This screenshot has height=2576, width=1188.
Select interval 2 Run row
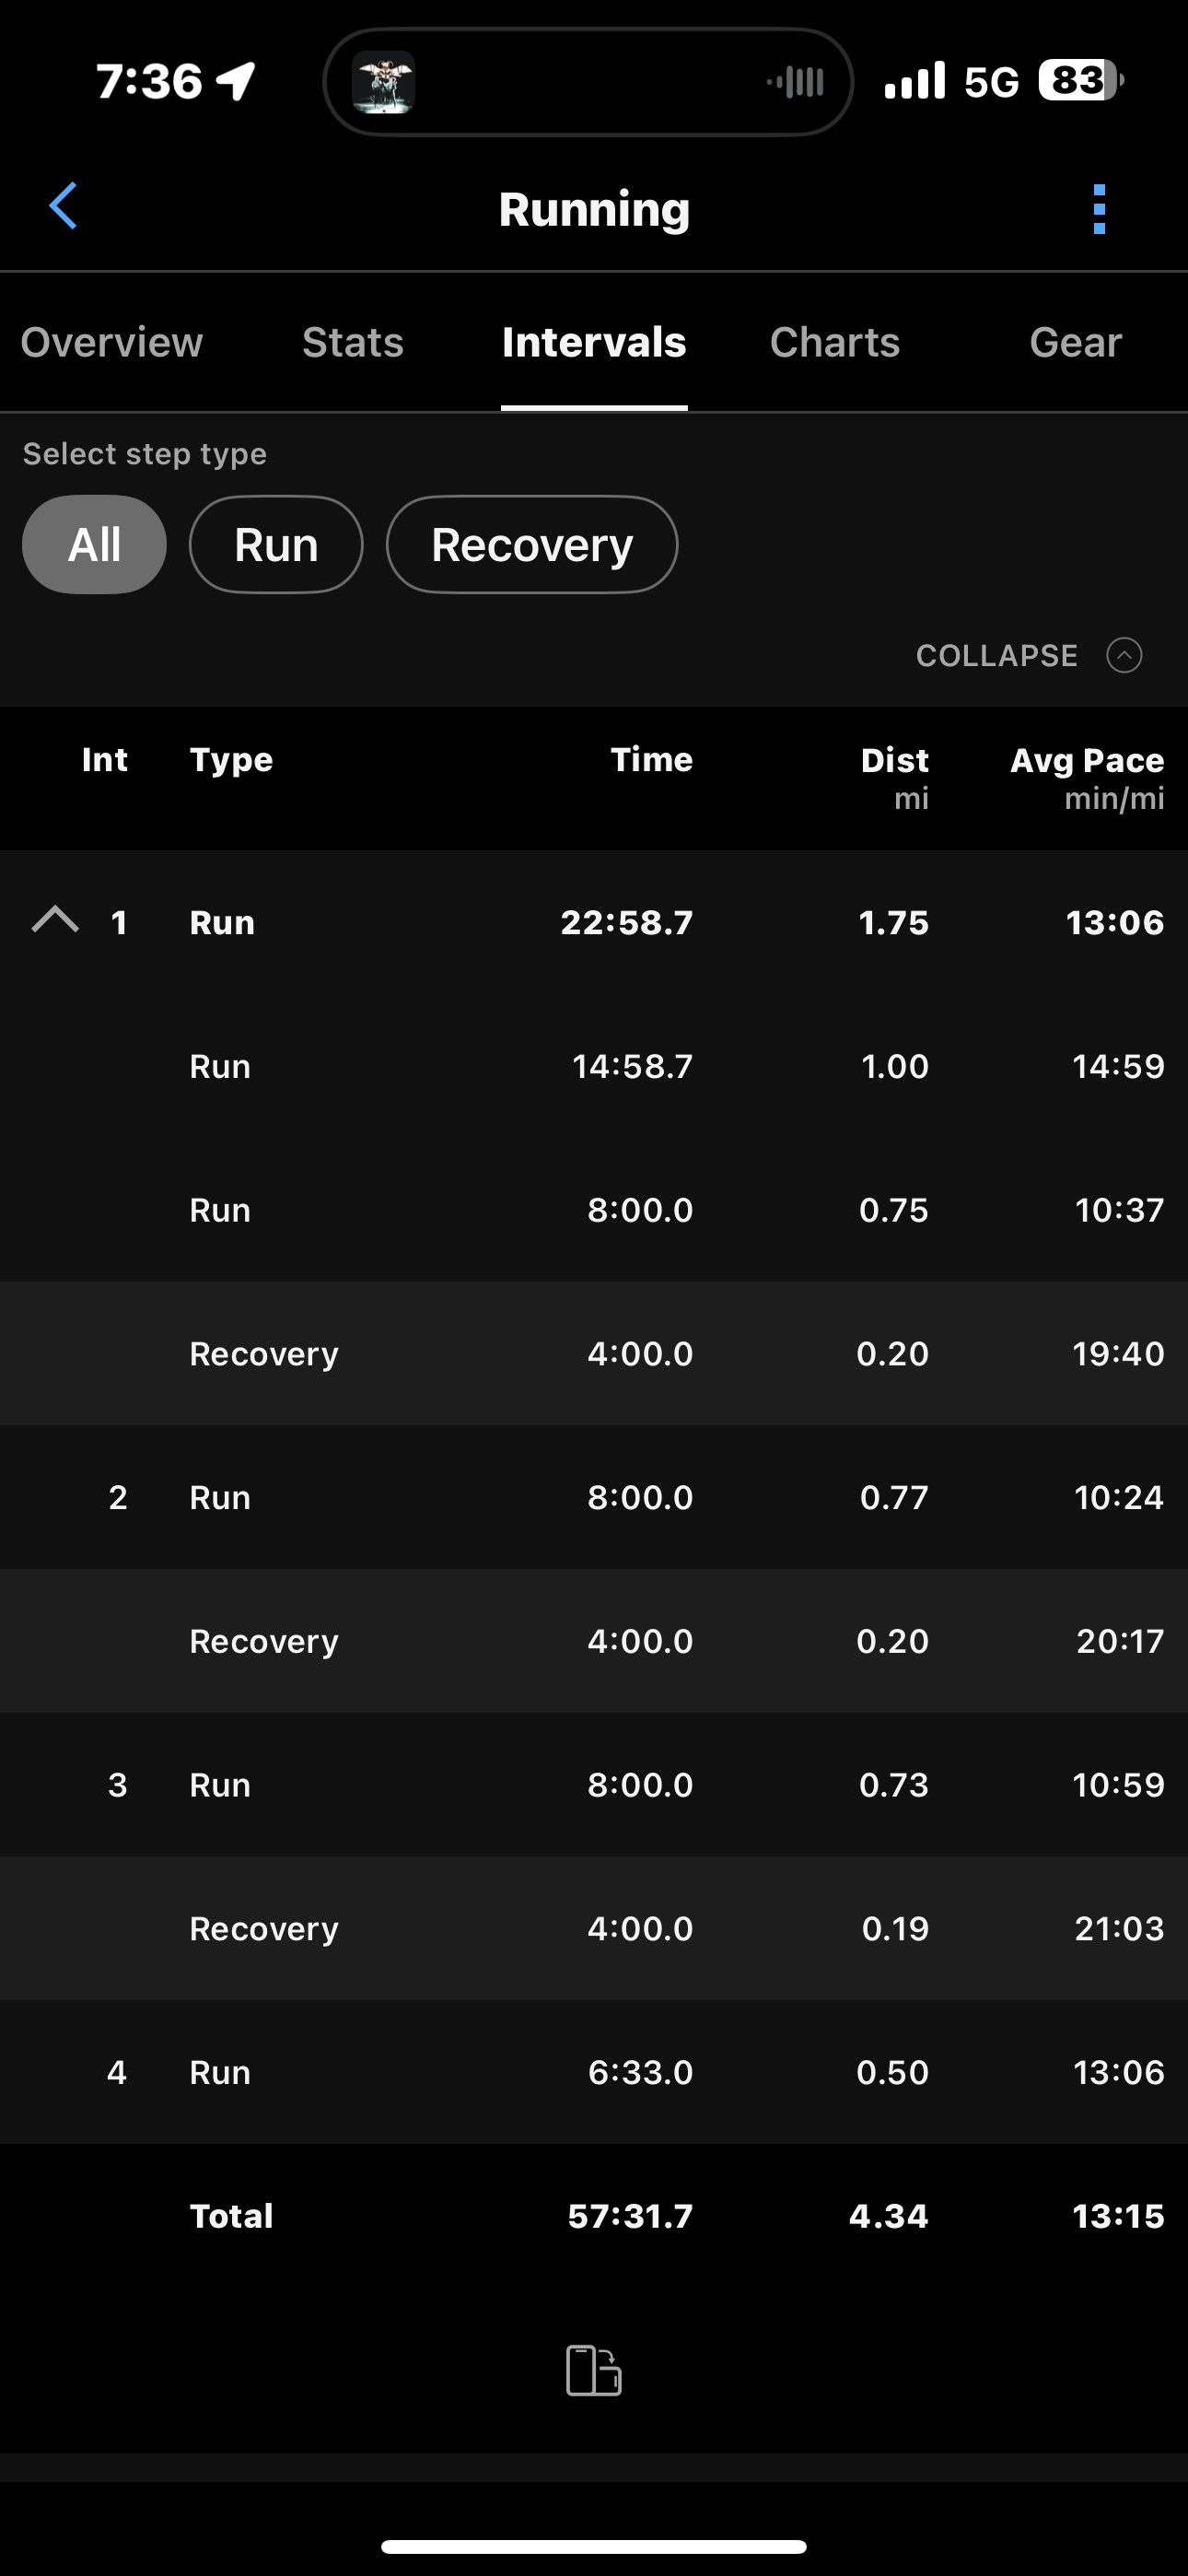click(594, 1497)
